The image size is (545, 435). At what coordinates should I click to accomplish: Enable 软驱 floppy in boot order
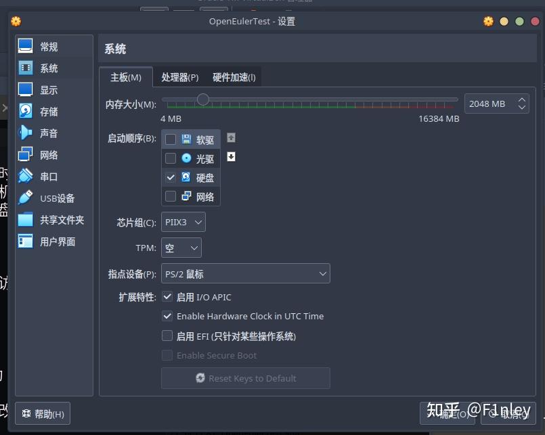pyautogui.click(x=171, y=139)
